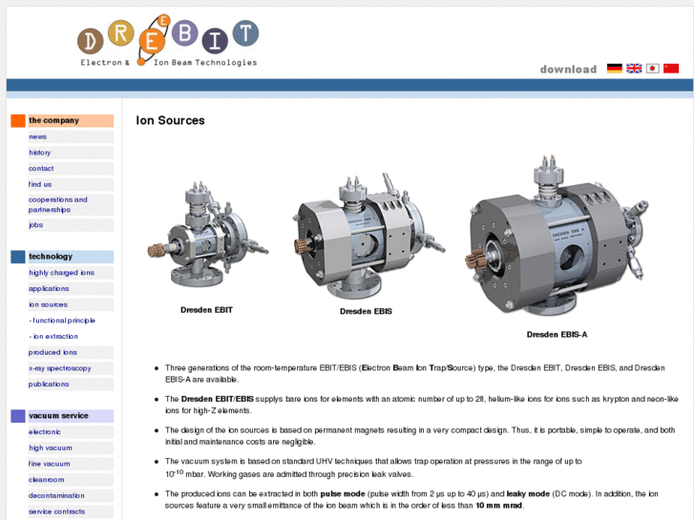The height and width of the screenshot is (520, 694).
Task: Click the 'Dresden EBIS' caption
Action: tap(366, 311)
